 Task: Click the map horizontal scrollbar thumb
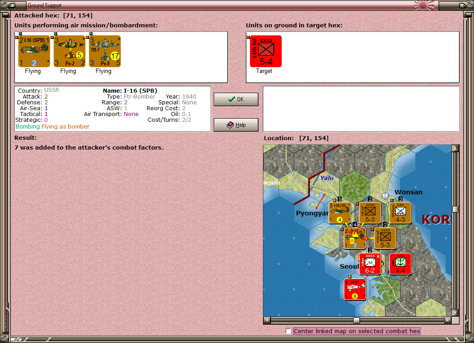point(357,320)
